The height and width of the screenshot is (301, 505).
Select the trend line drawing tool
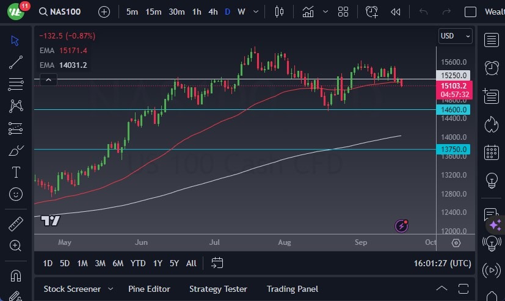16,62
